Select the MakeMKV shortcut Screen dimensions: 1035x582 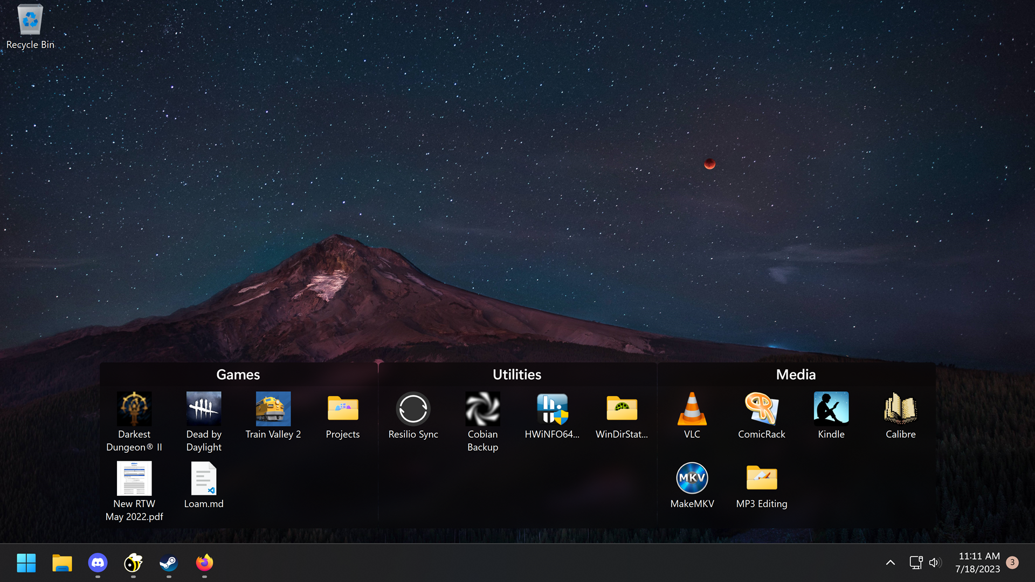[x=692, y=485]
